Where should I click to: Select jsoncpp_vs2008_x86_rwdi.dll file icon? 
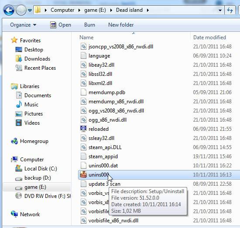(x=83, y=46)
